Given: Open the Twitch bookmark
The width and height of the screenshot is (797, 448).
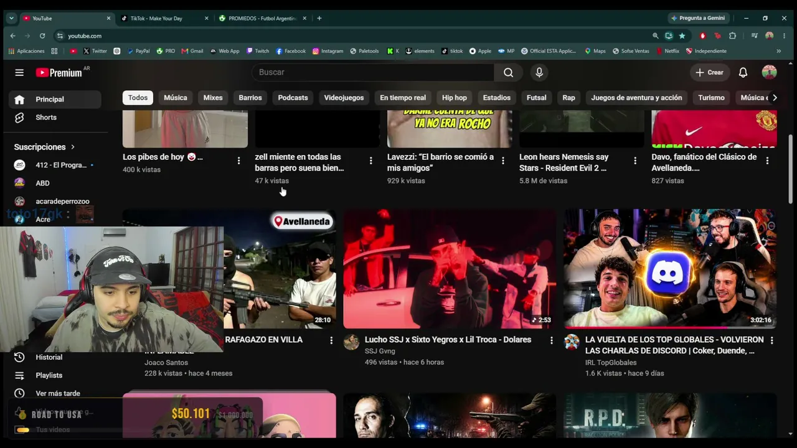Looking at the screenshot, I should 258,51.
